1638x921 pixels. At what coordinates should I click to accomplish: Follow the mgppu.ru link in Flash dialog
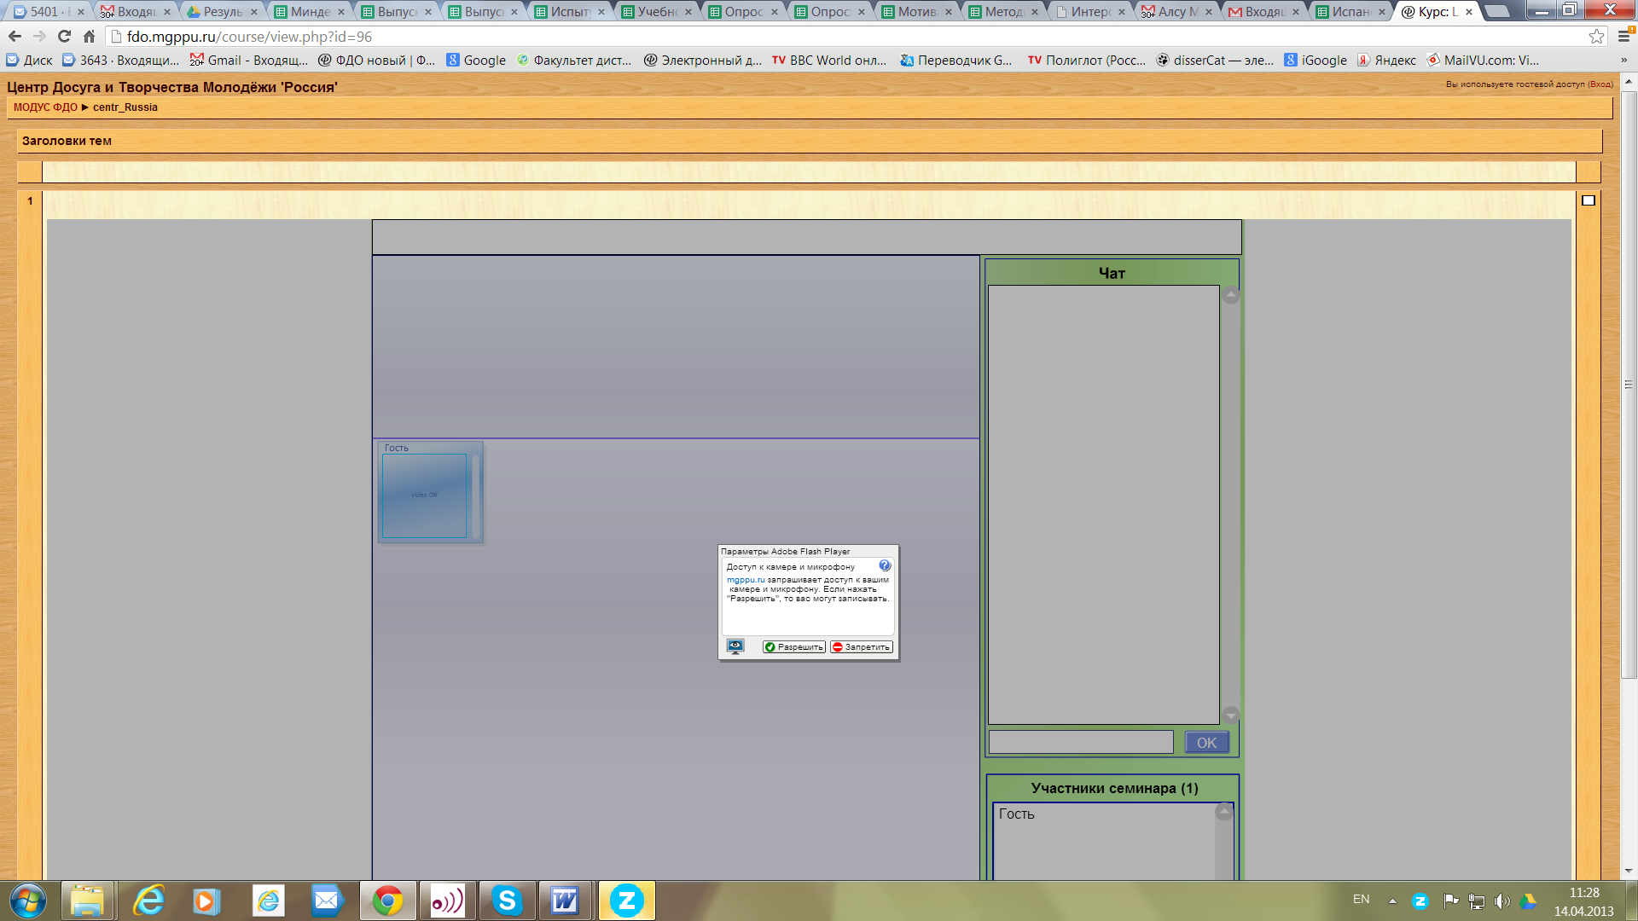click(x=746, y=580)
